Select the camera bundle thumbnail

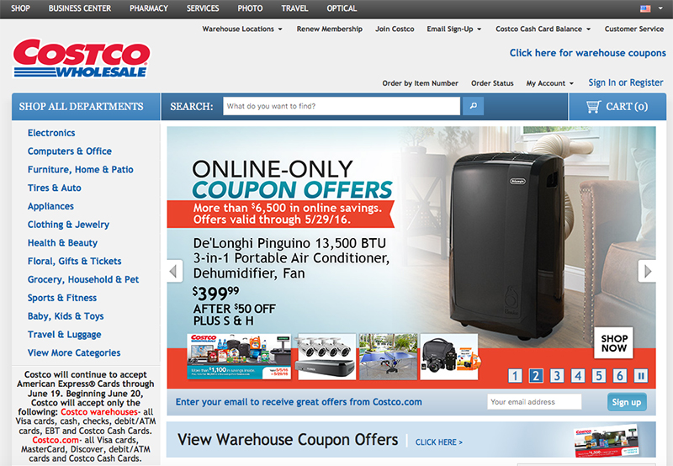tap(449, 357)
